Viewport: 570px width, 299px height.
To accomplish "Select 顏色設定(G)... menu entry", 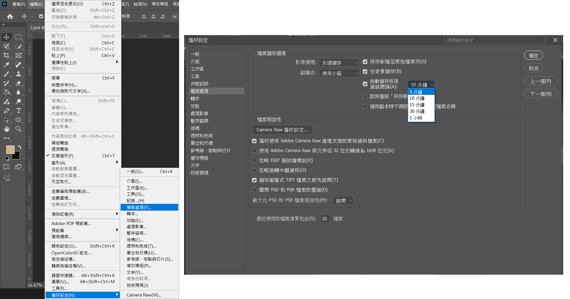I will click(83, 246).
